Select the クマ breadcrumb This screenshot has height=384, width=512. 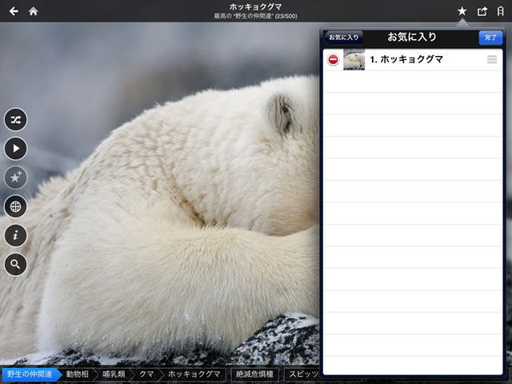(x=146, y=374)
